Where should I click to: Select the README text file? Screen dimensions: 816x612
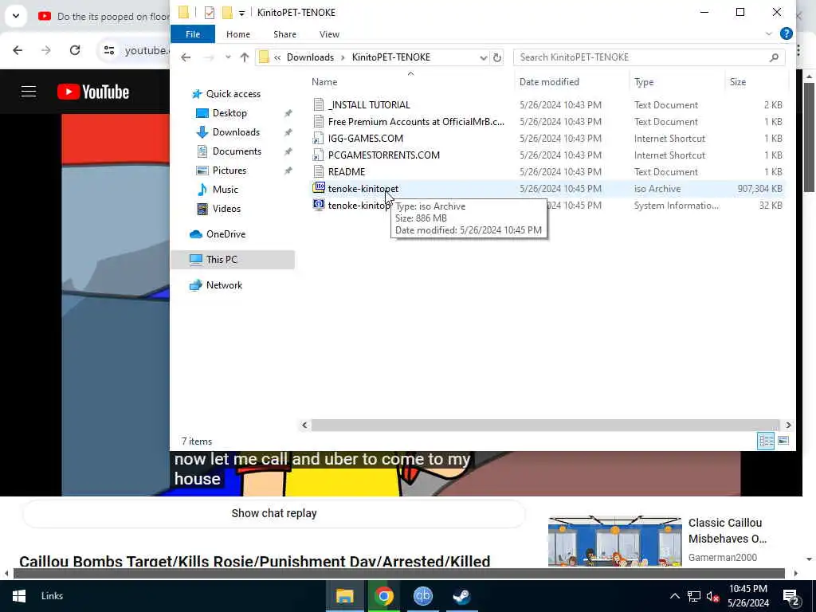pyautogui.click(x=346, y=172)
